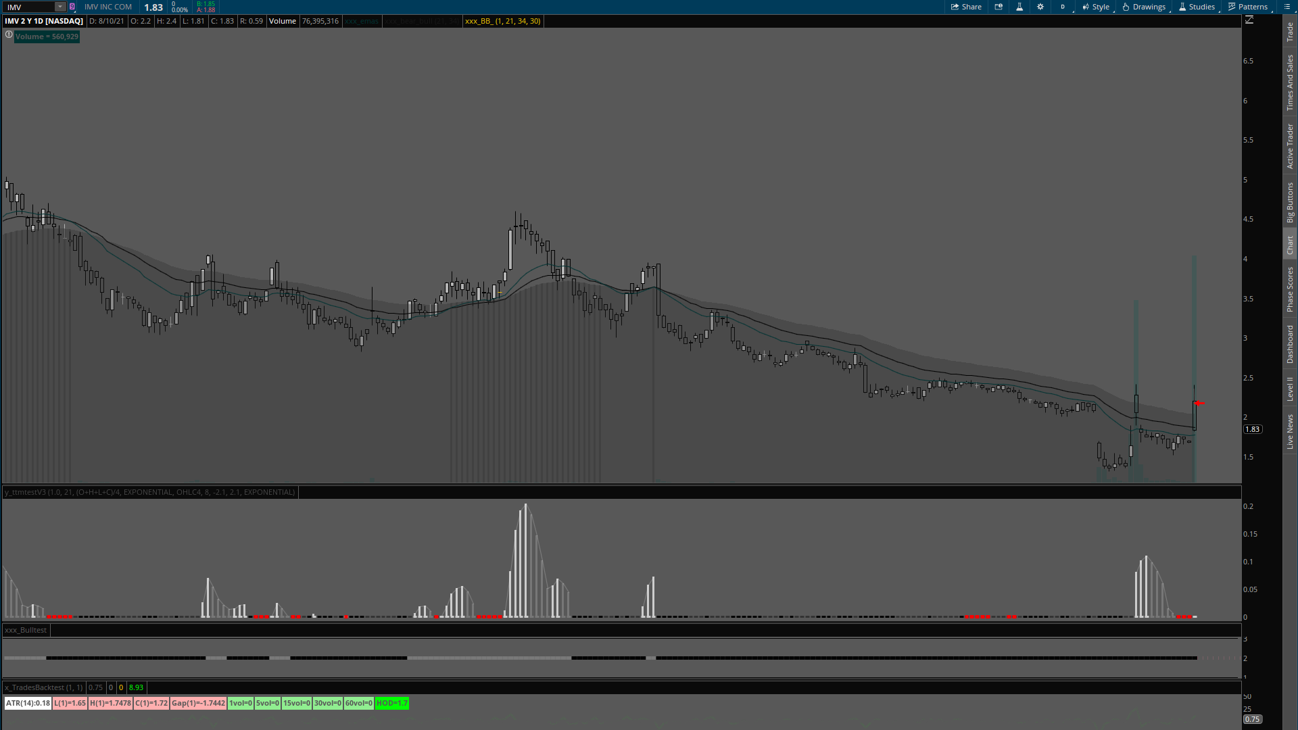Open the Style menu

[x=1096, y=7]
